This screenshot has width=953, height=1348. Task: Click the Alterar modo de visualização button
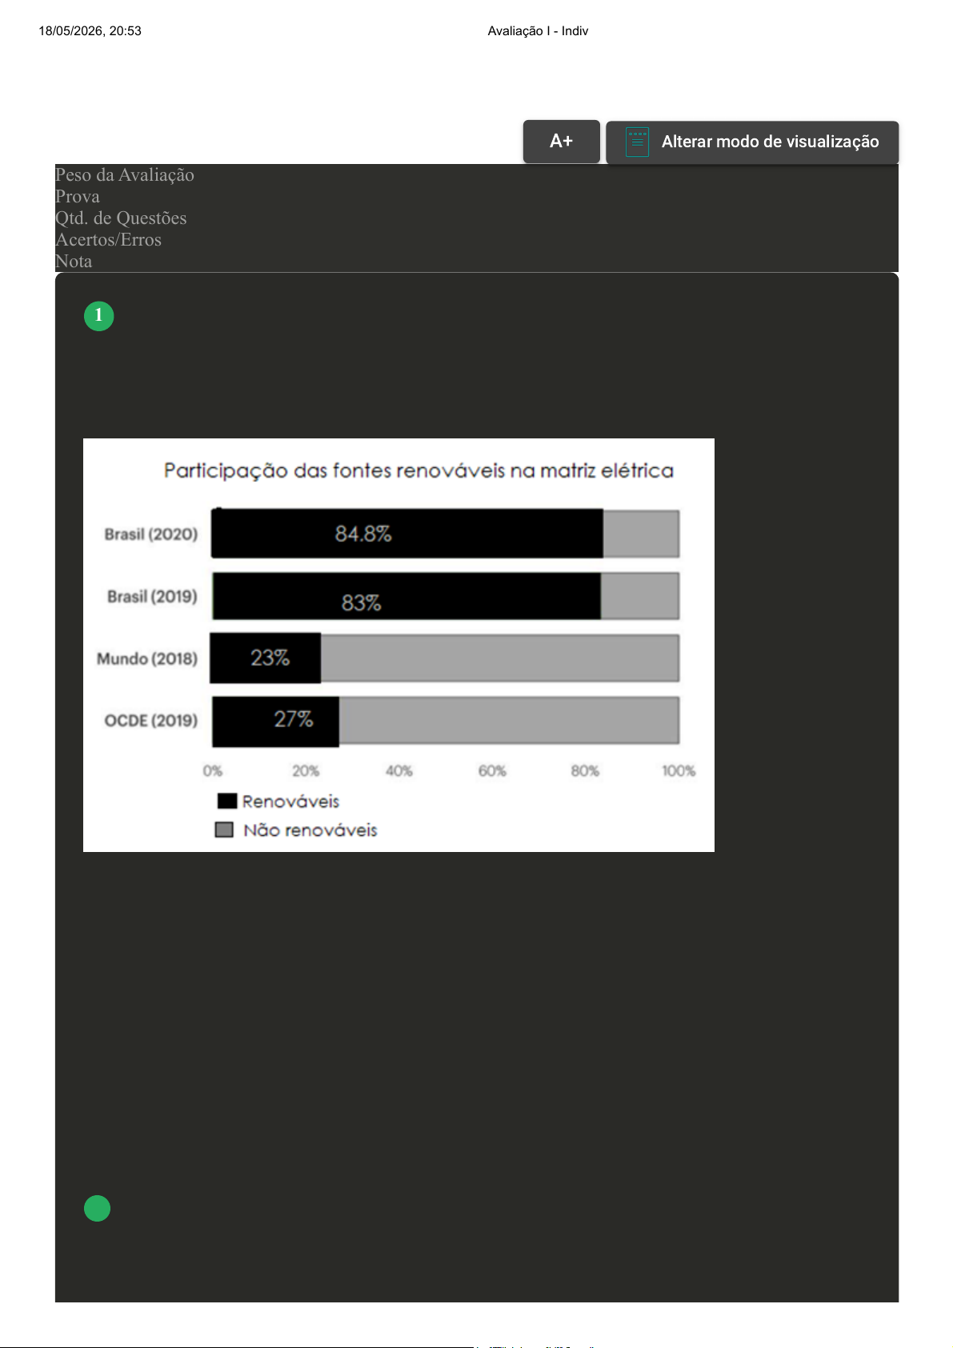point(752,142)
